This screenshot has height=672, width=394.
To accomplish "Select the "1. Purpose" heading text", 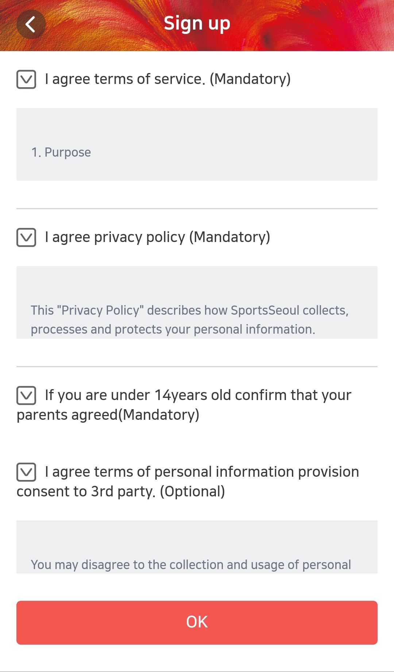I will 61,152.
